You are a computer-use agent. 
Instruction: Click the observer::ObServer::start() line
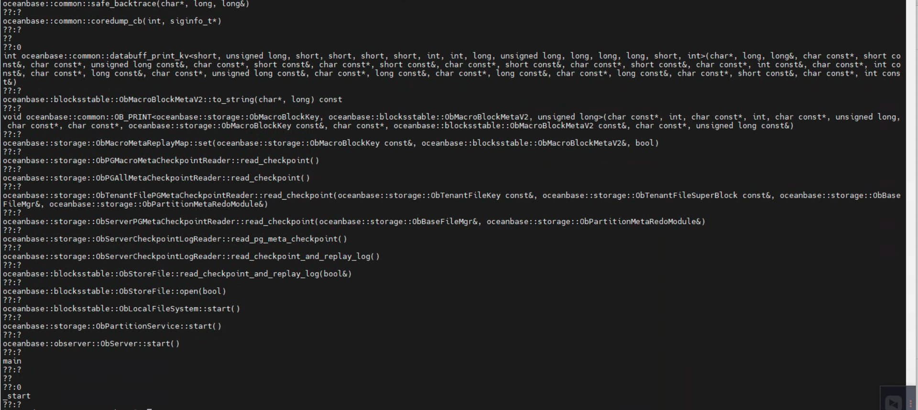(x=91, y=344)
